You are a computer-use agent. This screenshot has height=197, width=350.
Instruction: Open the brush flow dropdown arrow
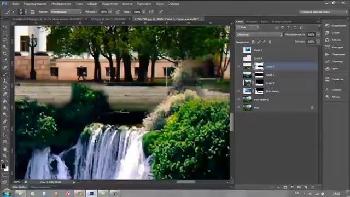coord(144,12)
